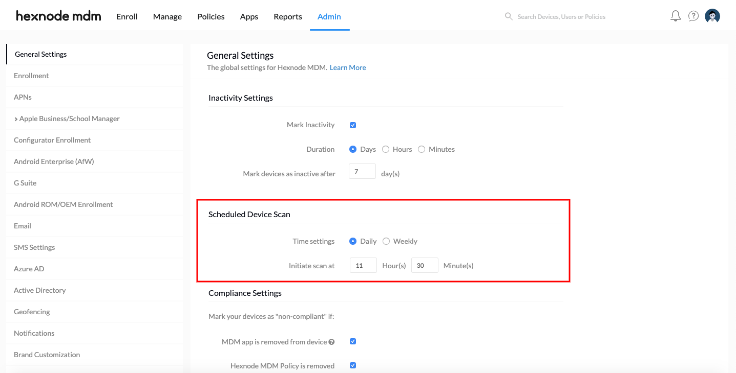The height and width of the screenshot is (373, 736).
Task: Click the scan Hour(s) input field
Action: (363, 265)
